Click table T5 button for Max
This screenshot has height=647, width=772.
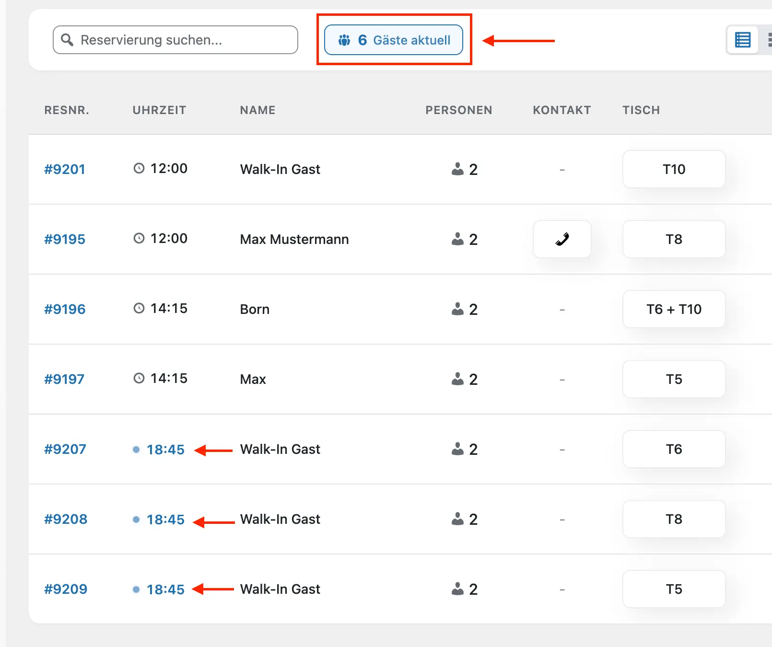pyautogui.click(x=674, y=379)
